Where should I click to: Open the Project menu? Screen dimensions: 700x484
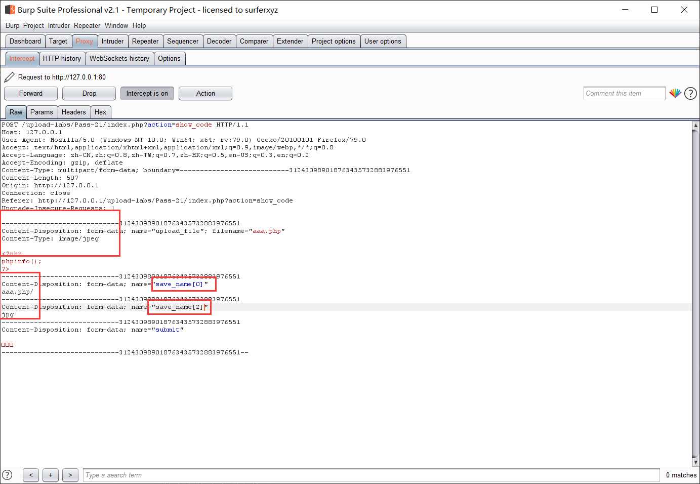click(33, 25)
